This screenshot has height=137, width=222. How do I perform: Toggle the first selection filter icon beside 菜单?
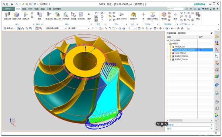tap(19, 28)
